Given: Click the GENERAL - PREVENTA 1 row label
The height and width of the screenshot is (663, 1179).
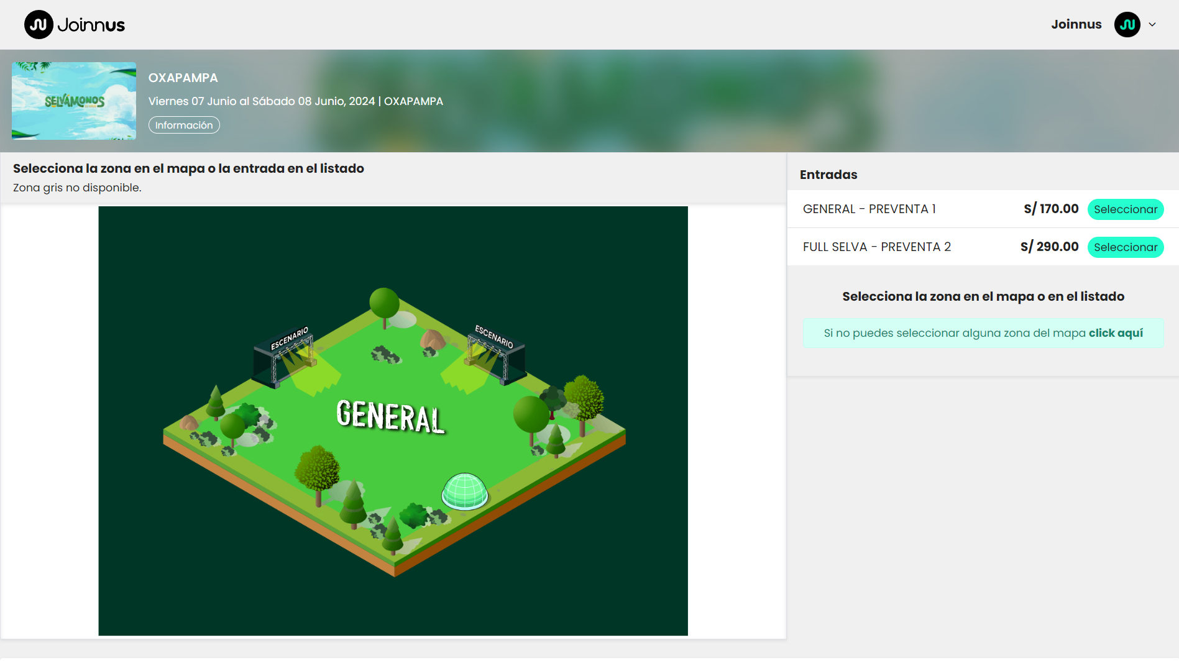Looking at the screenshot, I should point(869,209).
